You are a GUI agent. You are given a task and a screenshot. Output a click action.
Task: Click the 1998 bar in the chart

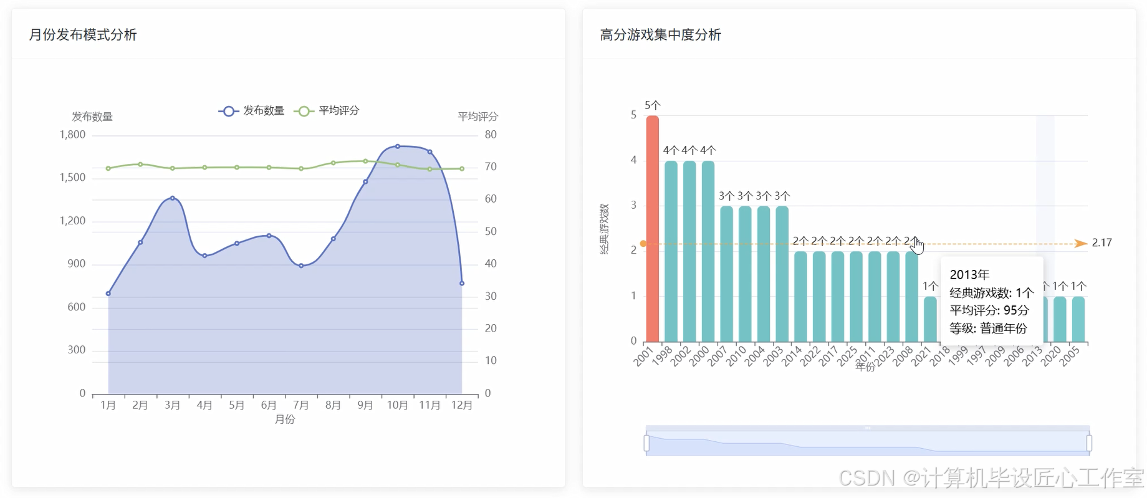click(x=671, y=251)
